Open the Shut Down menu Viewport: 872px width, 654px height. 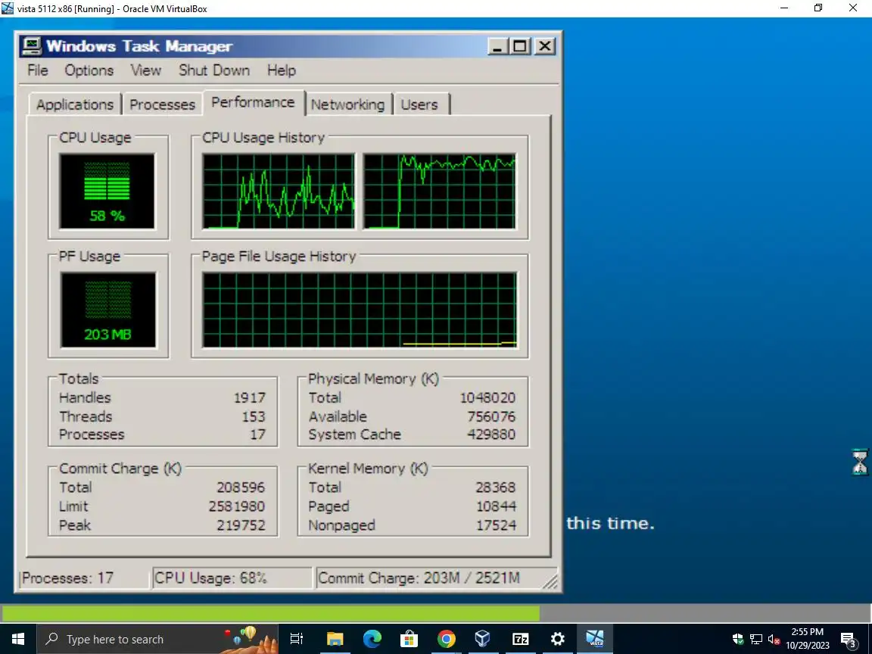click(214, 70)
